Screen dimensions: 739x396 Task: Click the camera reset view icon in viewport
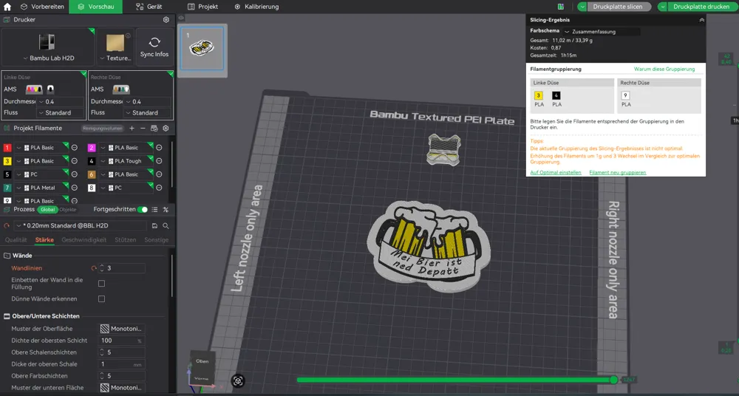[238, 381]
